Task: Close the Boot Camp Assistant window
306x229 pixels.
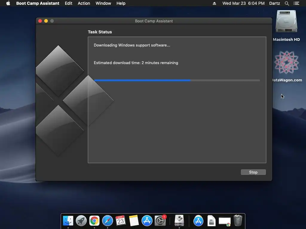Action: pos(40,21)
